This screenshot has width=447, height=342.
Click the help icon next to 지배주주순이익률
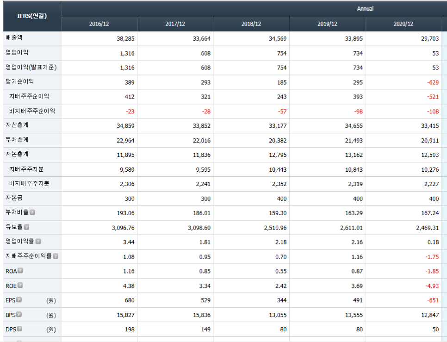(x=56, y=256)
